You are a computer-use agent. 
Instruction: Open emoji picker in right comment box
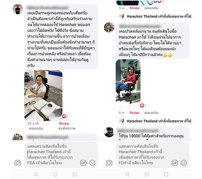tap(184, 163)
